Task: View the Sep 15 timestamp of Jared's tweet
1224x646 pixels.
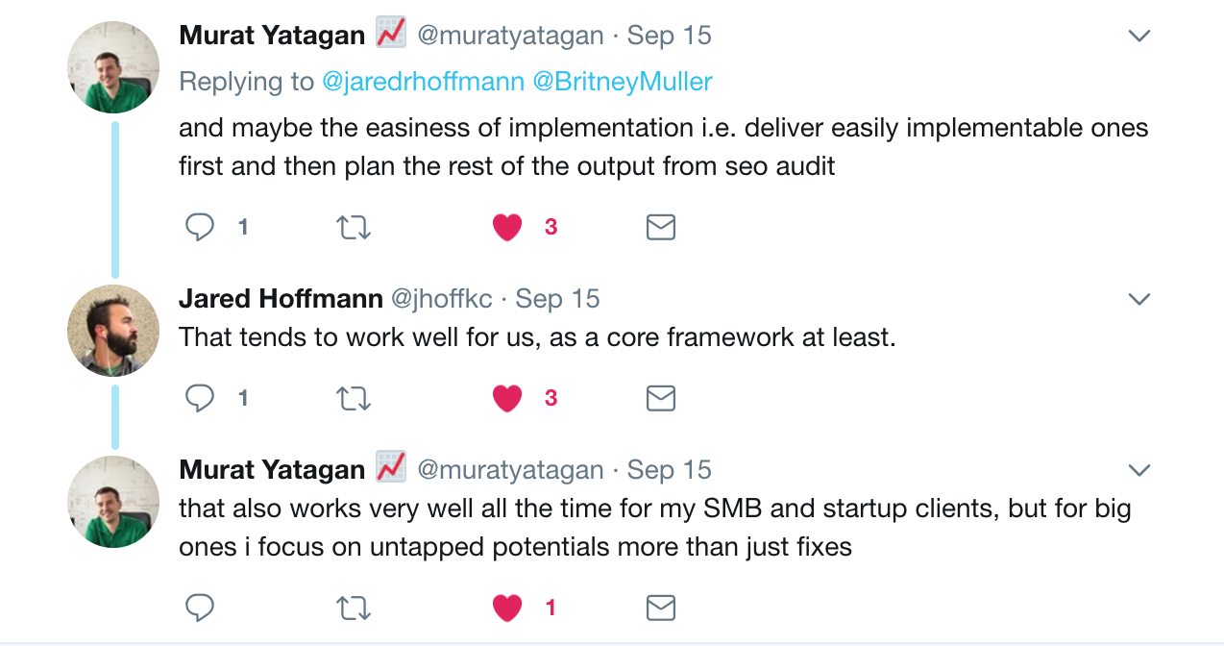Action: coord(557,298)
